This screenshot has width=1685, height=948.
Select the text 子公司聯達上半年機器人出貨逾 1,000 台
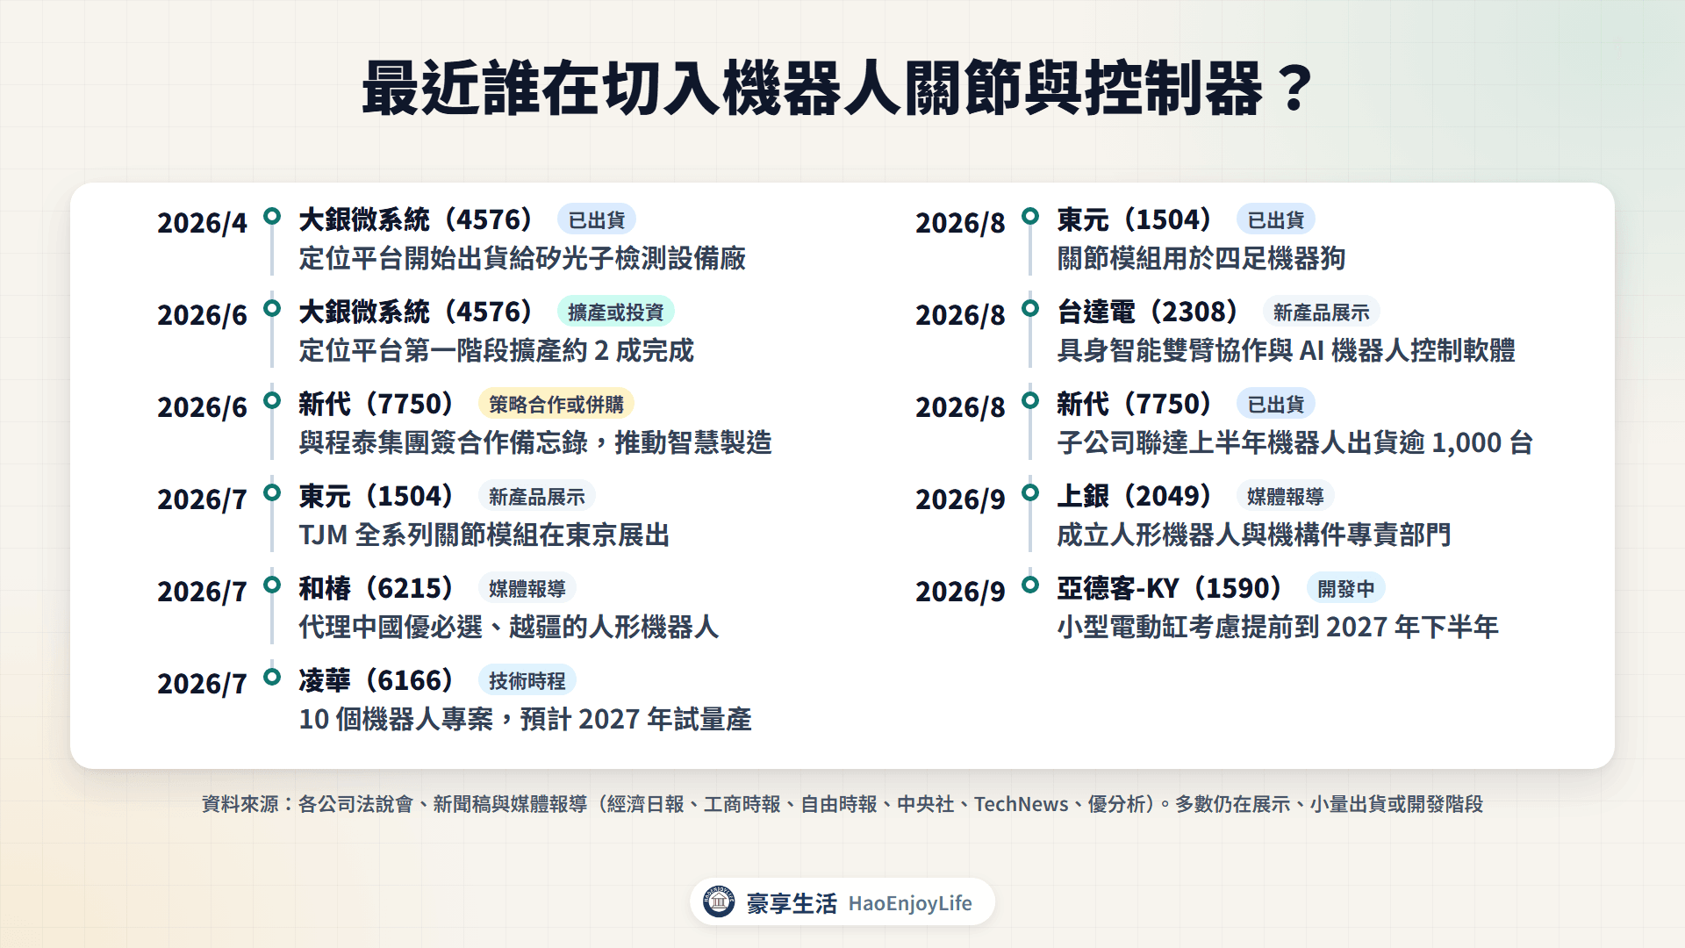1295,442
